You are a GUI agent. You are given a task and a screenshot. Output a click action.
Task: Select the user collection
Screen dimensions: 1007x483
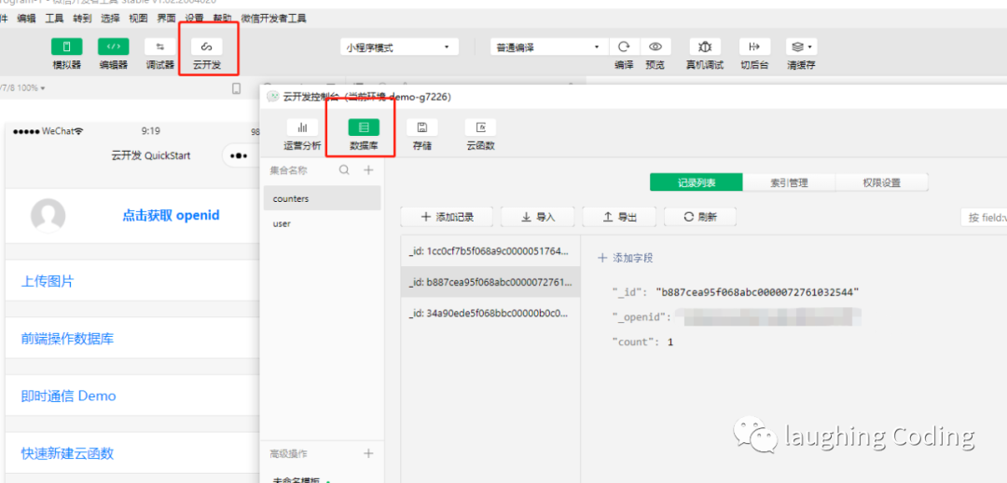323,223
